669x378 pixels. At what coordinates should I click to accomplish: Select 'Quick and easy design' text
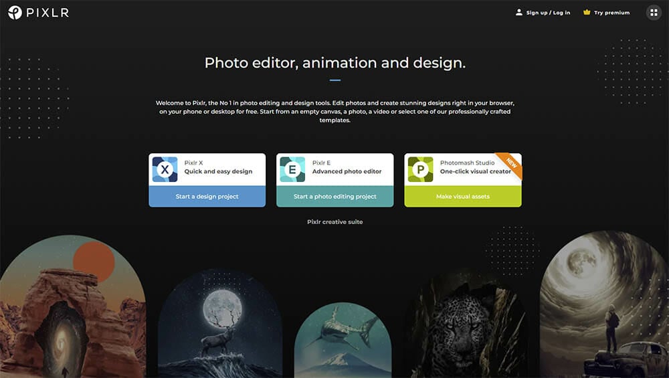pyautogui.click(x=218, y=171)
